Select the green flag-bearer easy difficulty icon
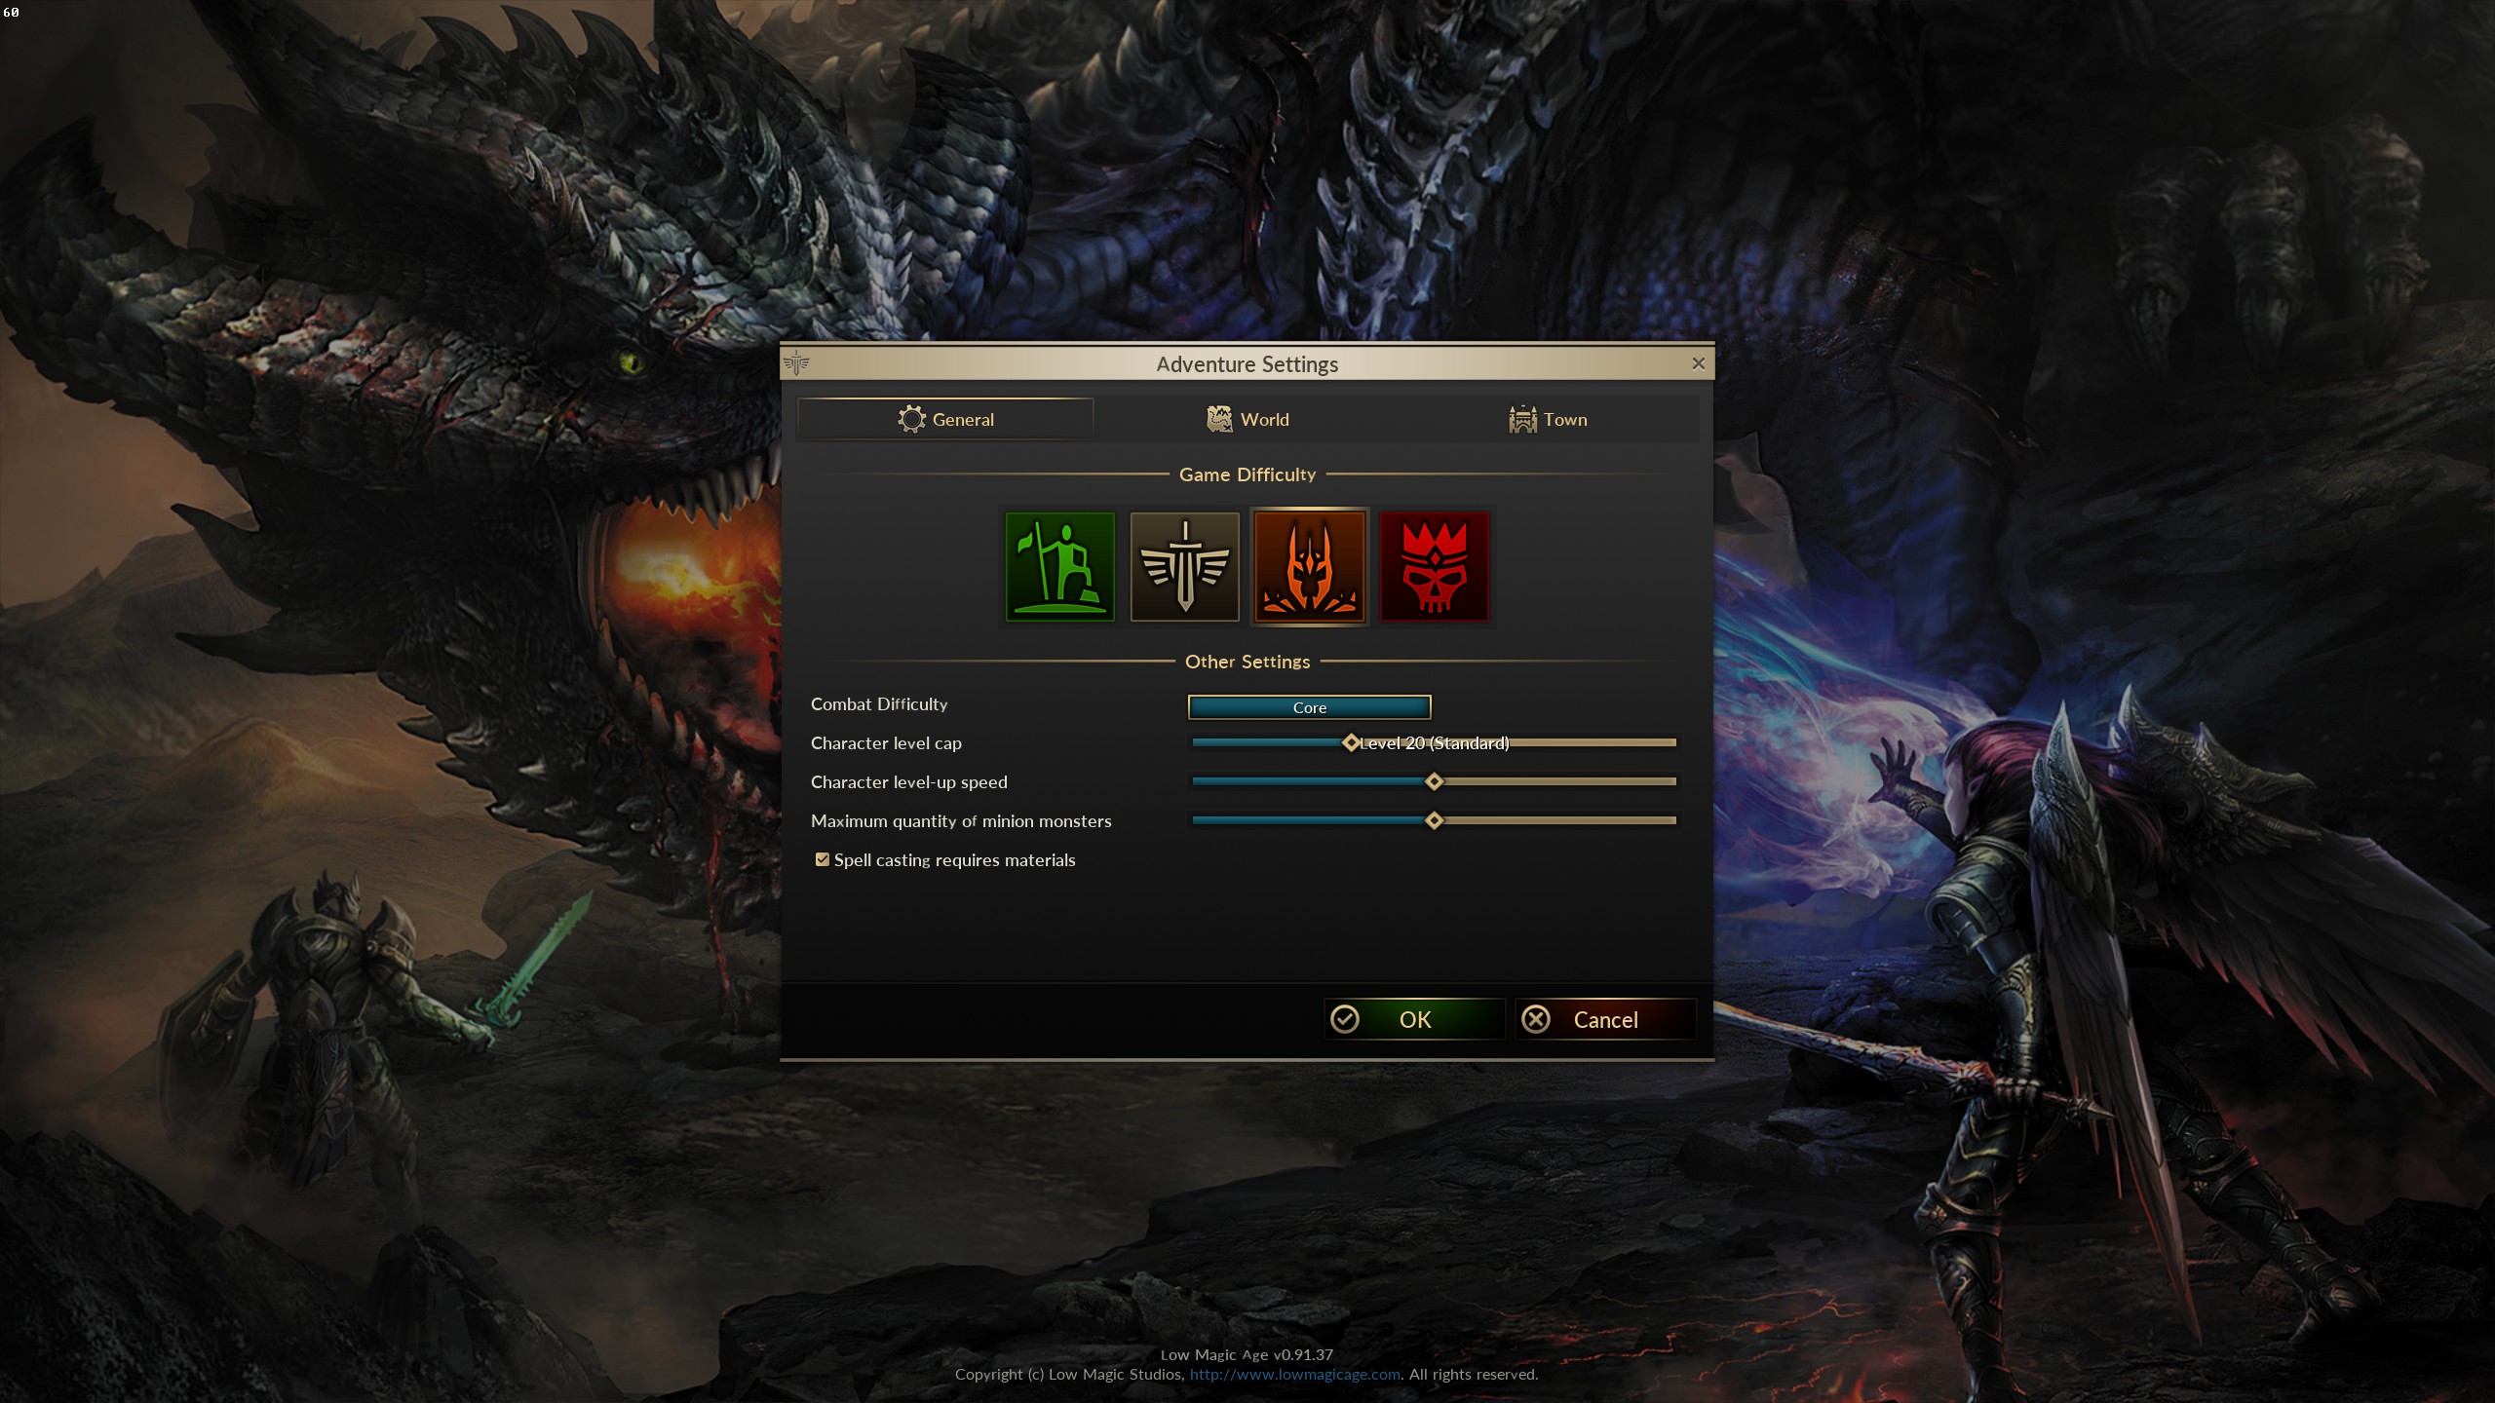Image resolution: width=2495 pixels, height=1403 pixels. point(1059,566)
